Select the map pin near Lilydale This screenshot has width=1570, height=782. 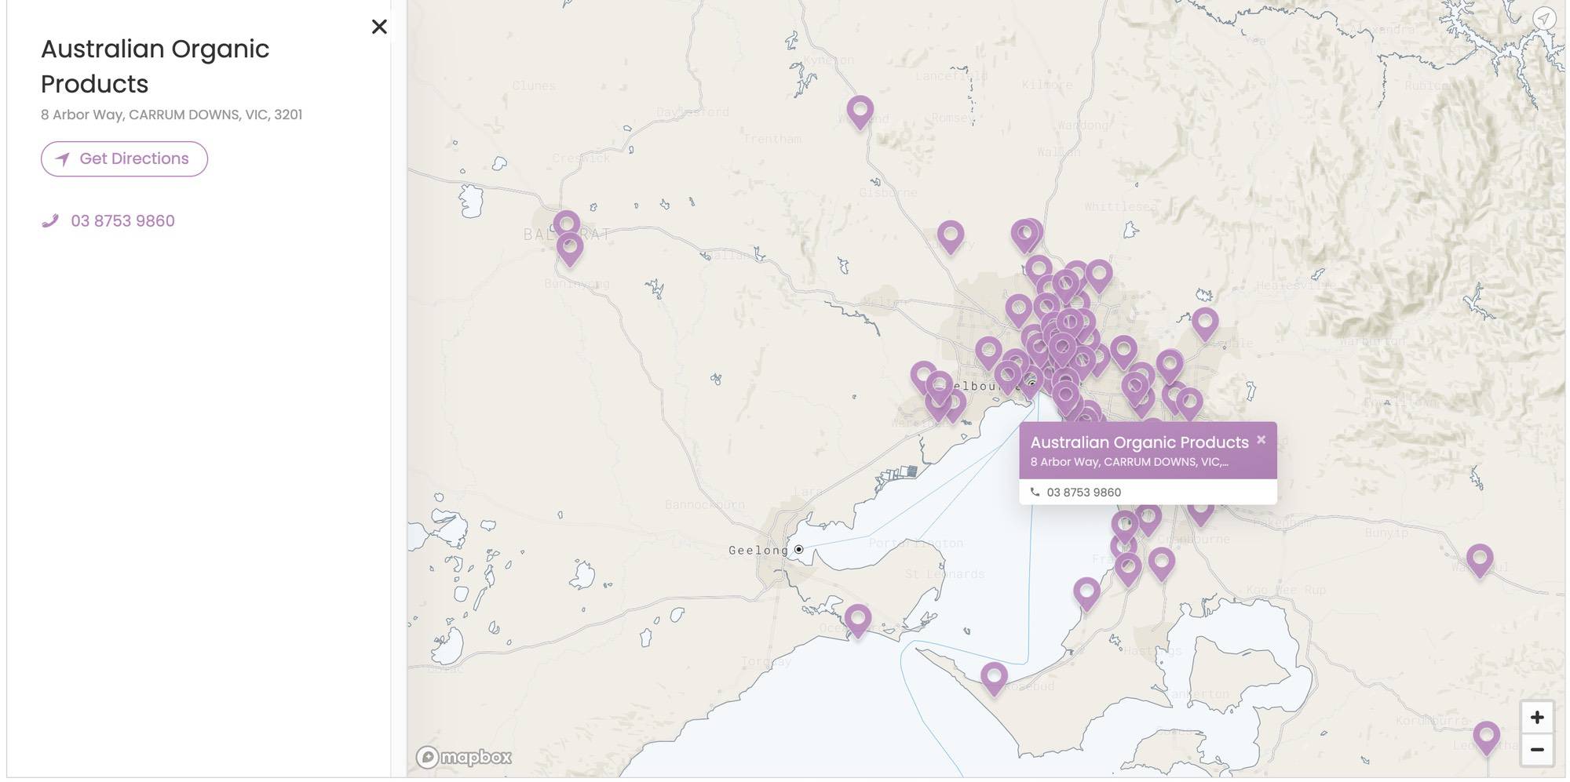tap(1205, 324)
